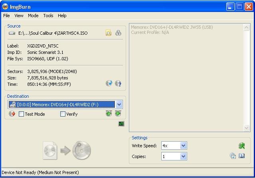Click the green running-man automatic write speed icon
Image resolution: width=255 pixels, height=178 pixels.
pyautogui.click(x=242, y=146)
